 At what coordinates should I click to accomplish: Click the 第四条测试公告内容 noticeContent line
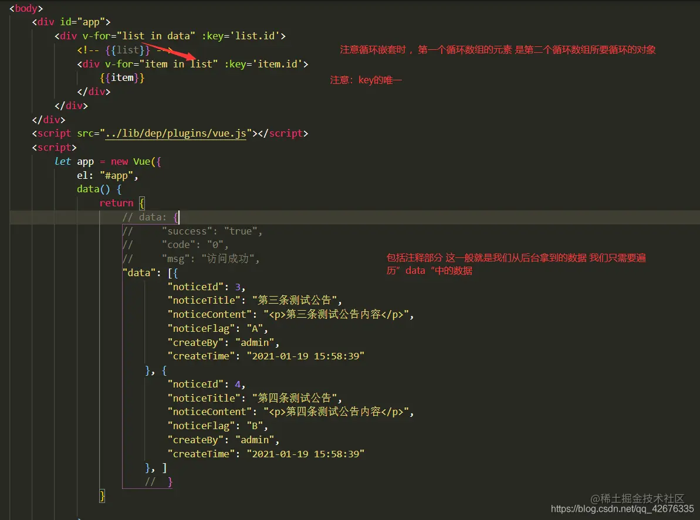[290, 412]
